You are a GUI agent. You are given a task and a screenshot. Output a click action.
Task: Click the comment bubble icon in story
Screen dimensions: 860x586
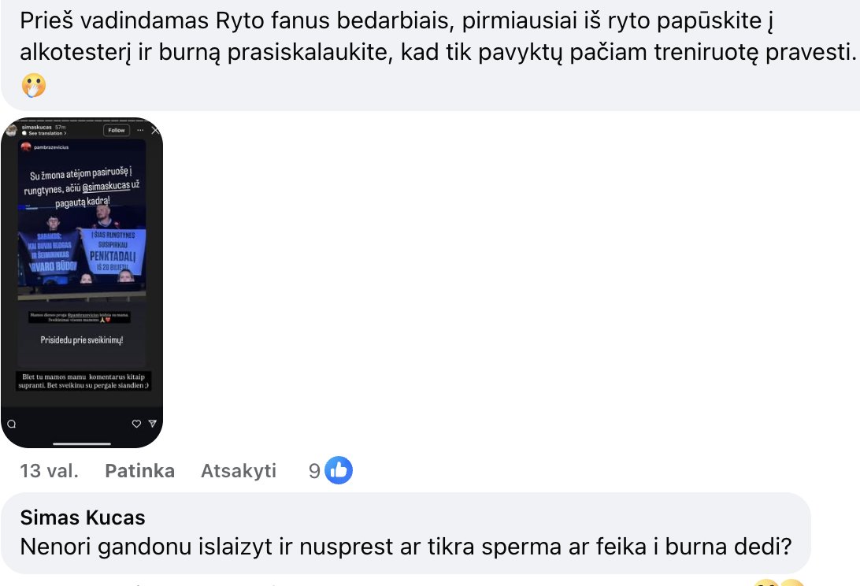12,424
